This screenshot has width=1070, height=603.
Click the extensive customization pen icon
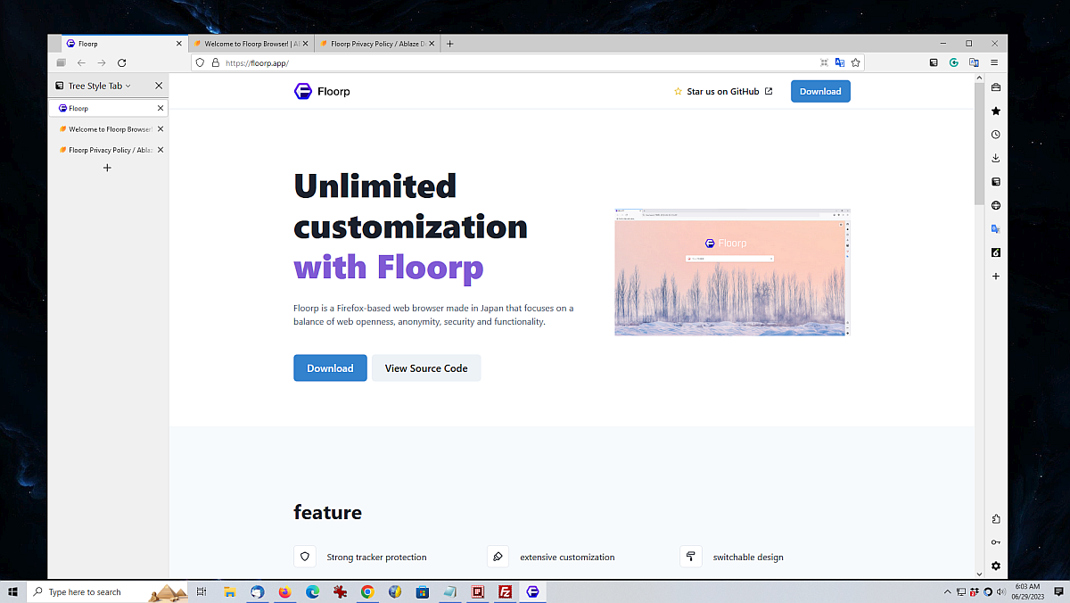pos(498,557)
